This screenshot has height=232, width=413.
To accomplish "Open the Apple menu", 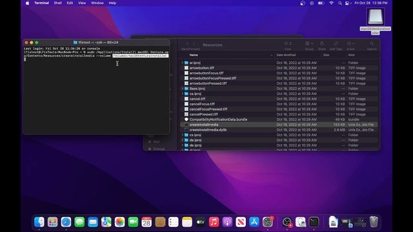I will pyautogui.click(x=27, y=3).
